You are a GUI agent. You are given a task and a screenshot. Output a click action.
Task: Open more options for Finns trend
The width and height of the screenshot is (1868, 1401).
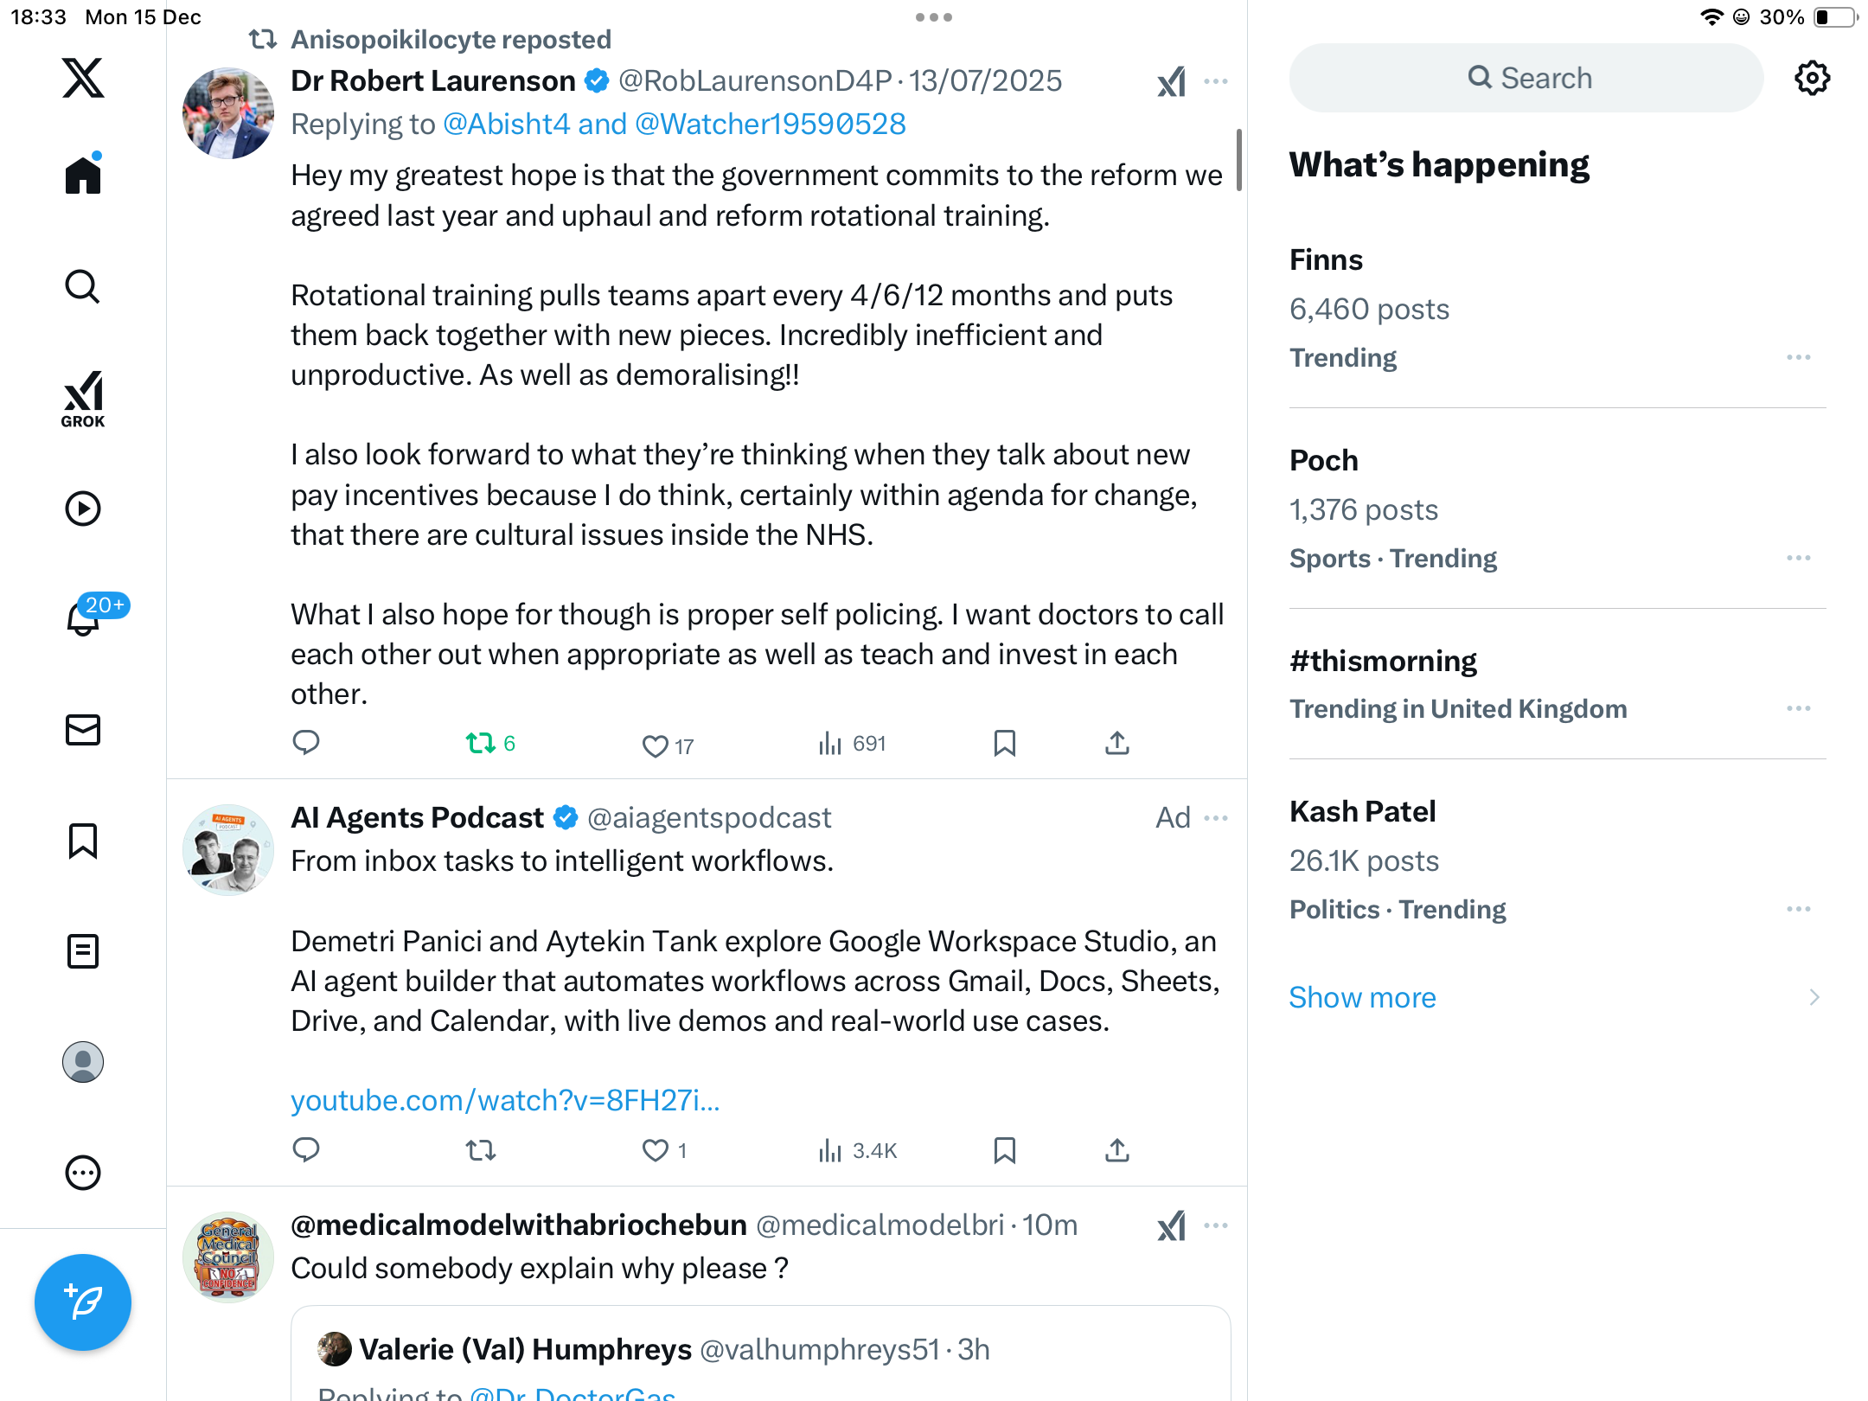click(1798, 357)
